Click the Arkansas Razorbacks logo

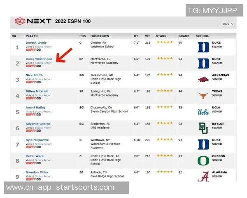click(203, 80)
